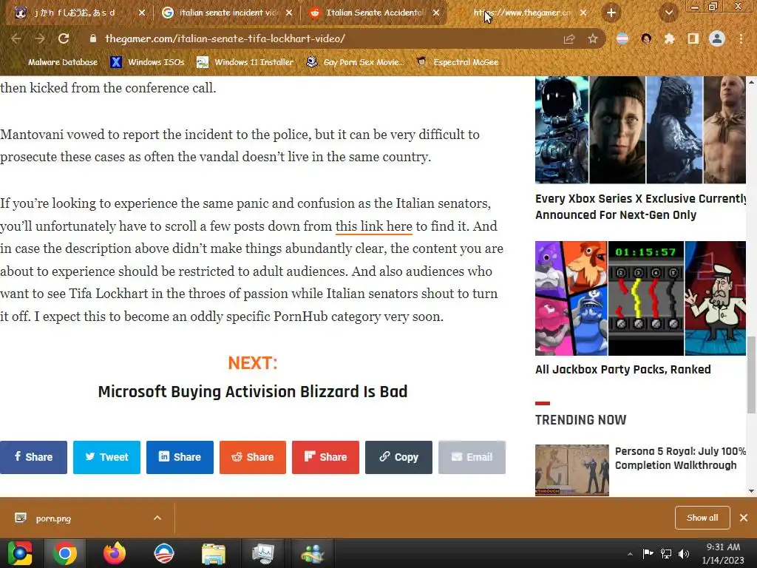Open the monitor app on taskbar
757x568 pixels.
263,553
